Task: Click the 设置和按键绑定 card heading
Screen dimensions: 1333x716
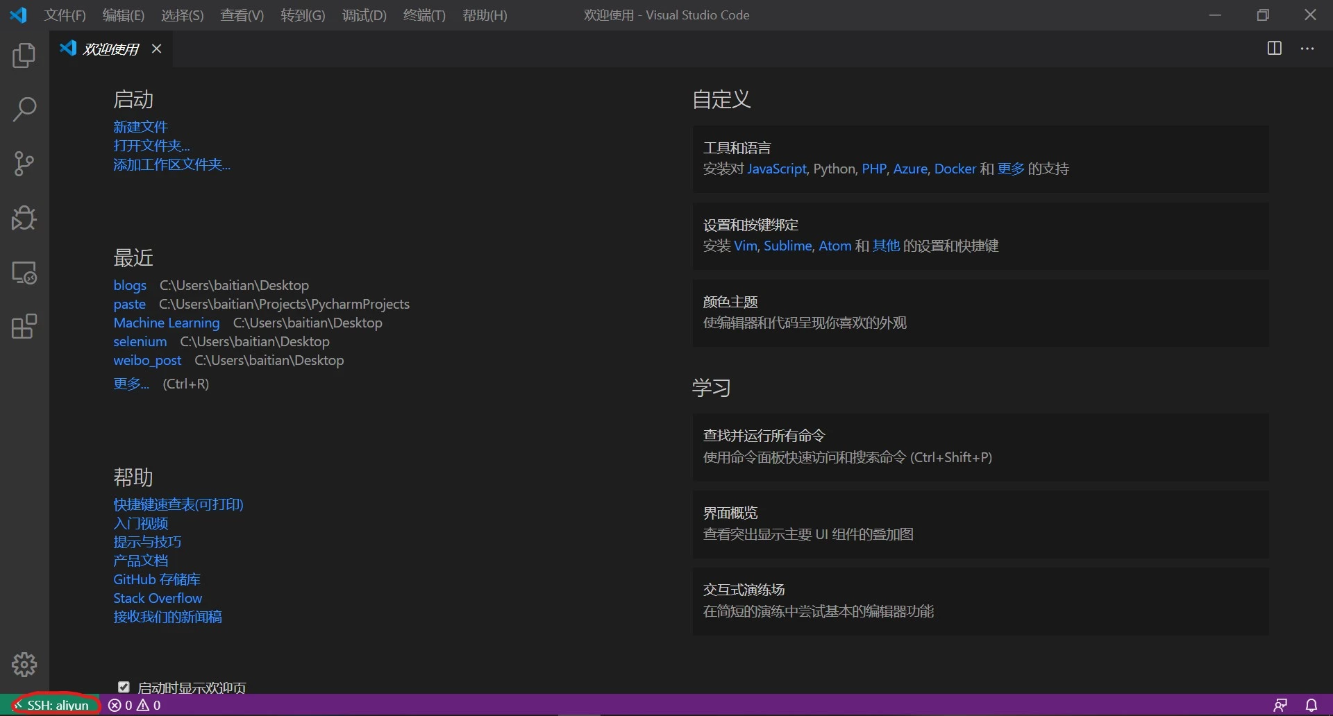Action: tap(751, 225)
